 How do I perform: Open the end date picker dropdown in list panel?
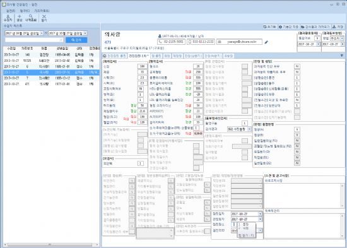85,33
